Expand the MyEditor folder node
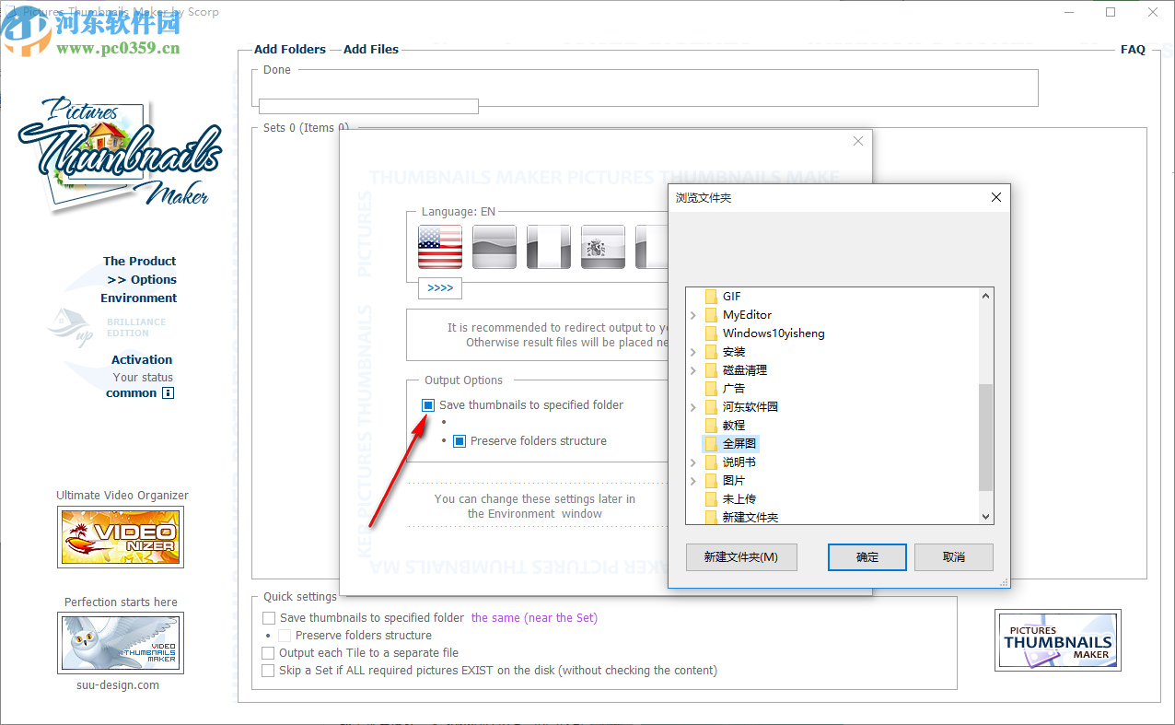The height and width of the screenshot is (725, 1175). [x=693, y=315]
